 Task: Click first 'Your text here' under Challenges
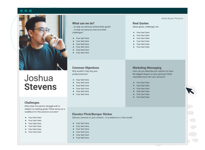[x=35, y=118]
